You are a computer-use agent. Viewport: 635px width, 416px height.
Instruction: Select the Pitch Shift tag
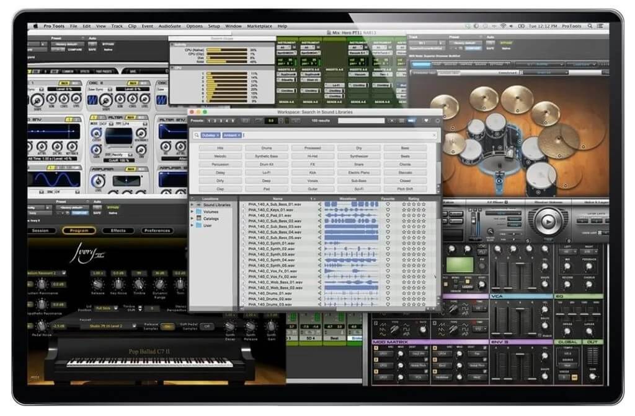tap(405, 189)
